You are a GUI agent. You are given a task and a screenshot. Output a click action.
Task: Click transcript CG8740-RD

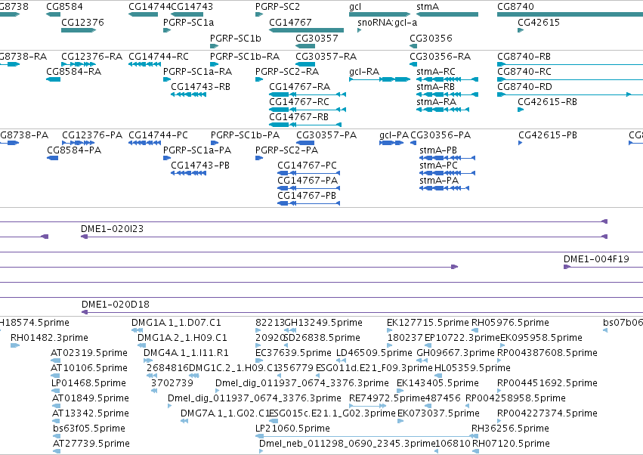pyautogui.click(x=524, y=87)
